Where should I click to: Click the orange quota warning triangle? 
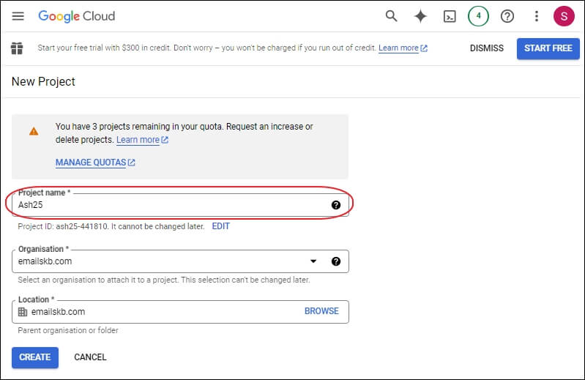click(x=34, y=131)
